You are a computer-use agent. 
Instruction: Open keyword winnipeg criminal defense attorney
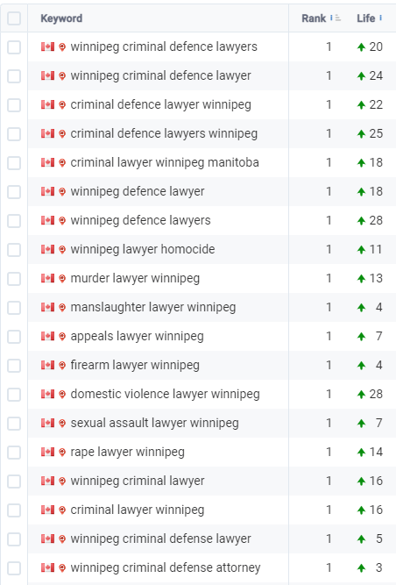[166, 567]
